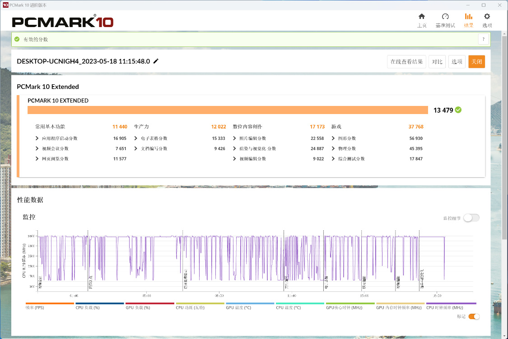508x339 pixels.
Task: Expand 渲染与视觉化分数 row
Action: click(234, 148)
